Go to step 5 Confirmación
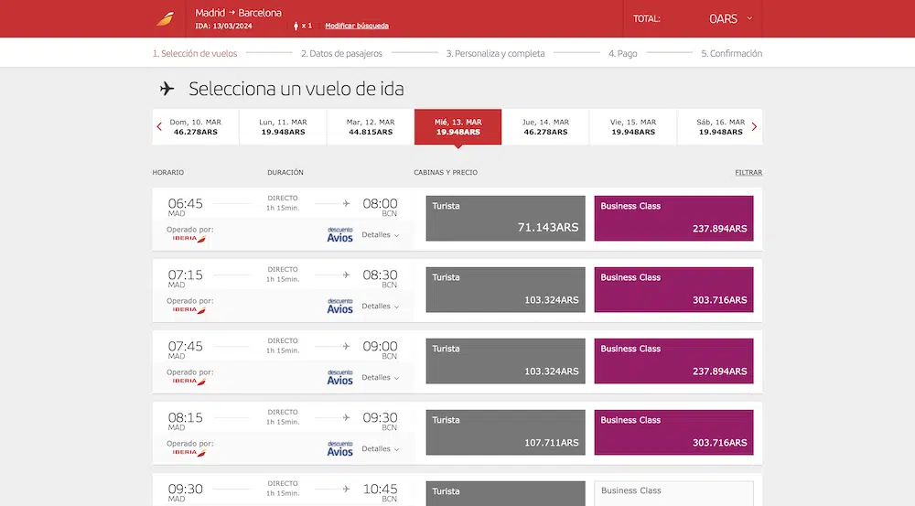The image size is (915, 506). (x=732, y=53)
